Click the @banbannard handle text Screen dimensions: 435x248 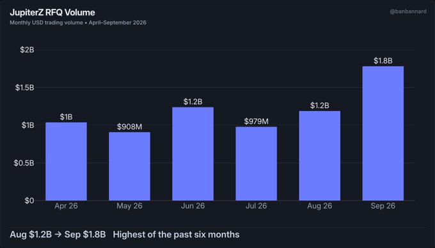point(408,12)
